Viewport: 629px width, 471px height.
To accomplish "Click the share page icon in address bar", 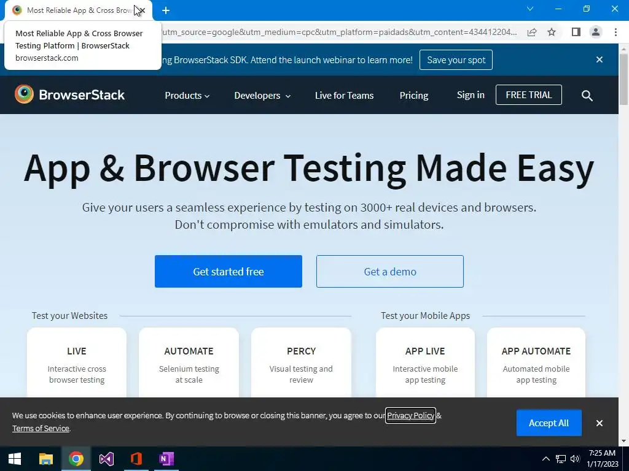I will [532, 32].
